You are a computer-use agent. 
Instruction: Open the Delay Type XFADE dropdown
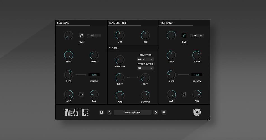point(145,59)
